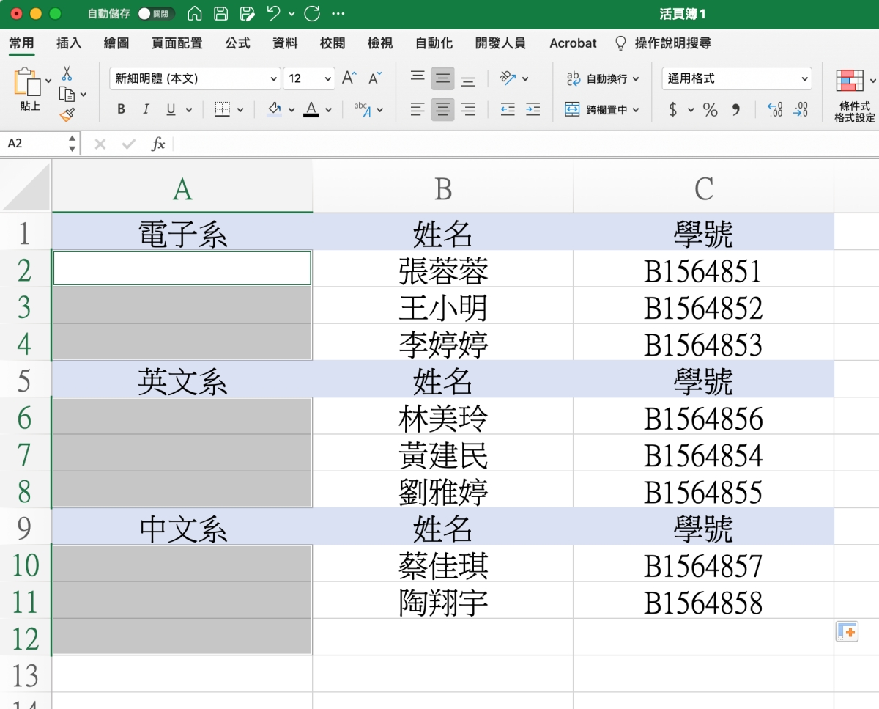Click the fx insert function icon

[x=158, y=144]
